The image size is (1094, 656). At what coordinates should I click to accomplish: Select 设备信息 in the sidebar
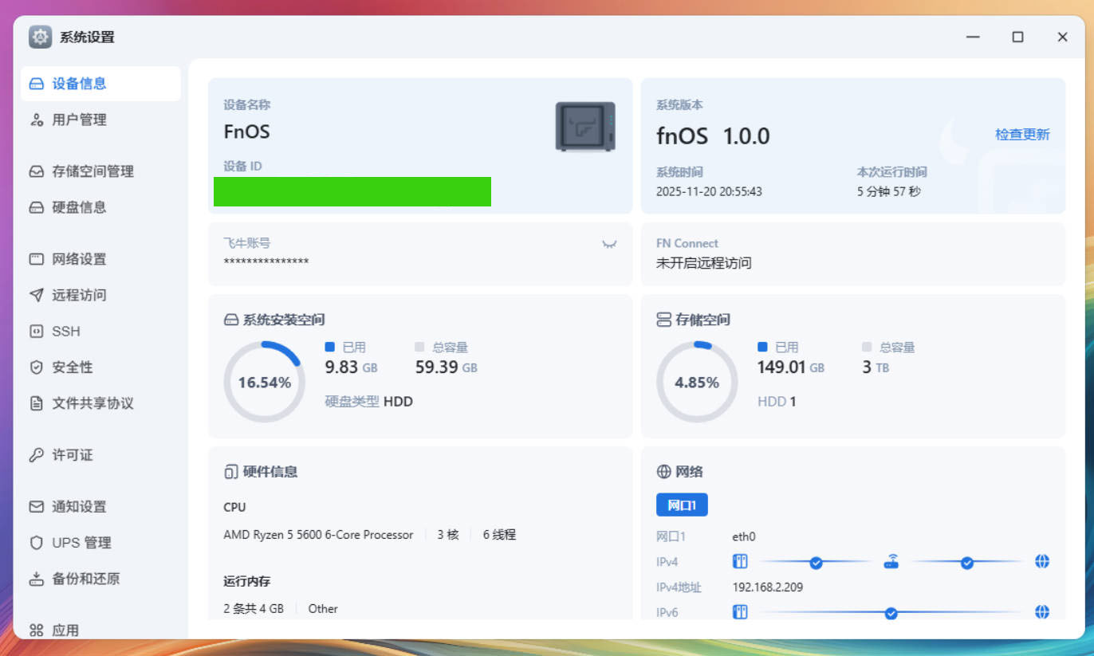click(x=100, y=84)
